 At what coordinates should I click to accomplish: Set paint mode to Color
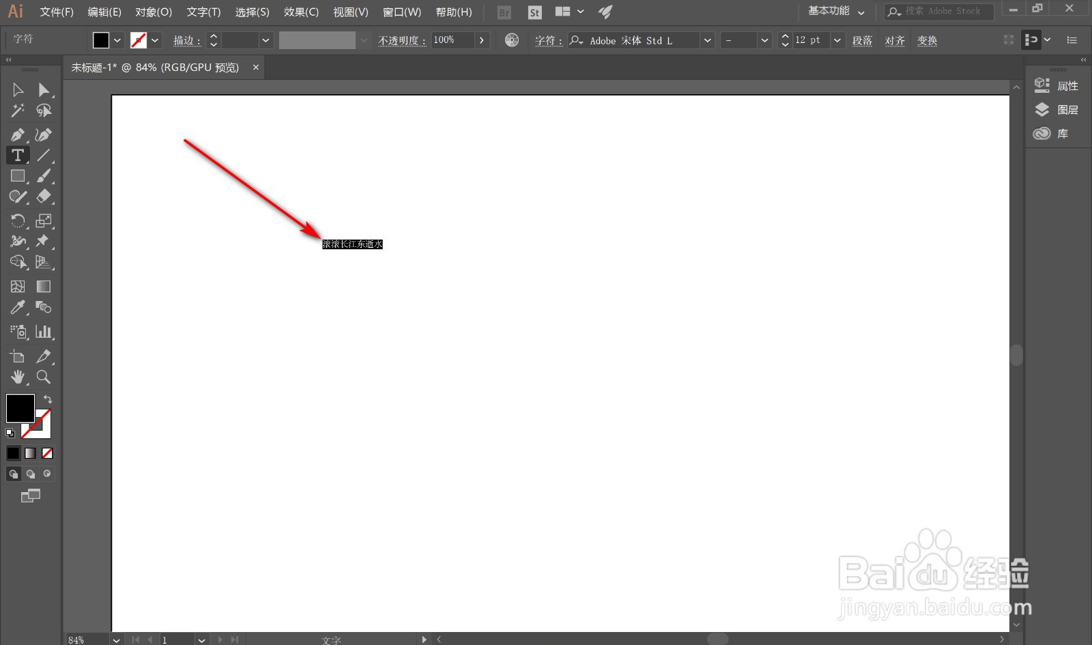14,453
